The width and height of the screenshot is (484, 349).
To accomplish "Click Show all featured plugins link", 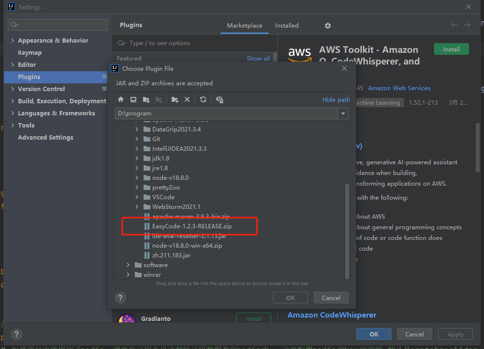I will (258, 58).
